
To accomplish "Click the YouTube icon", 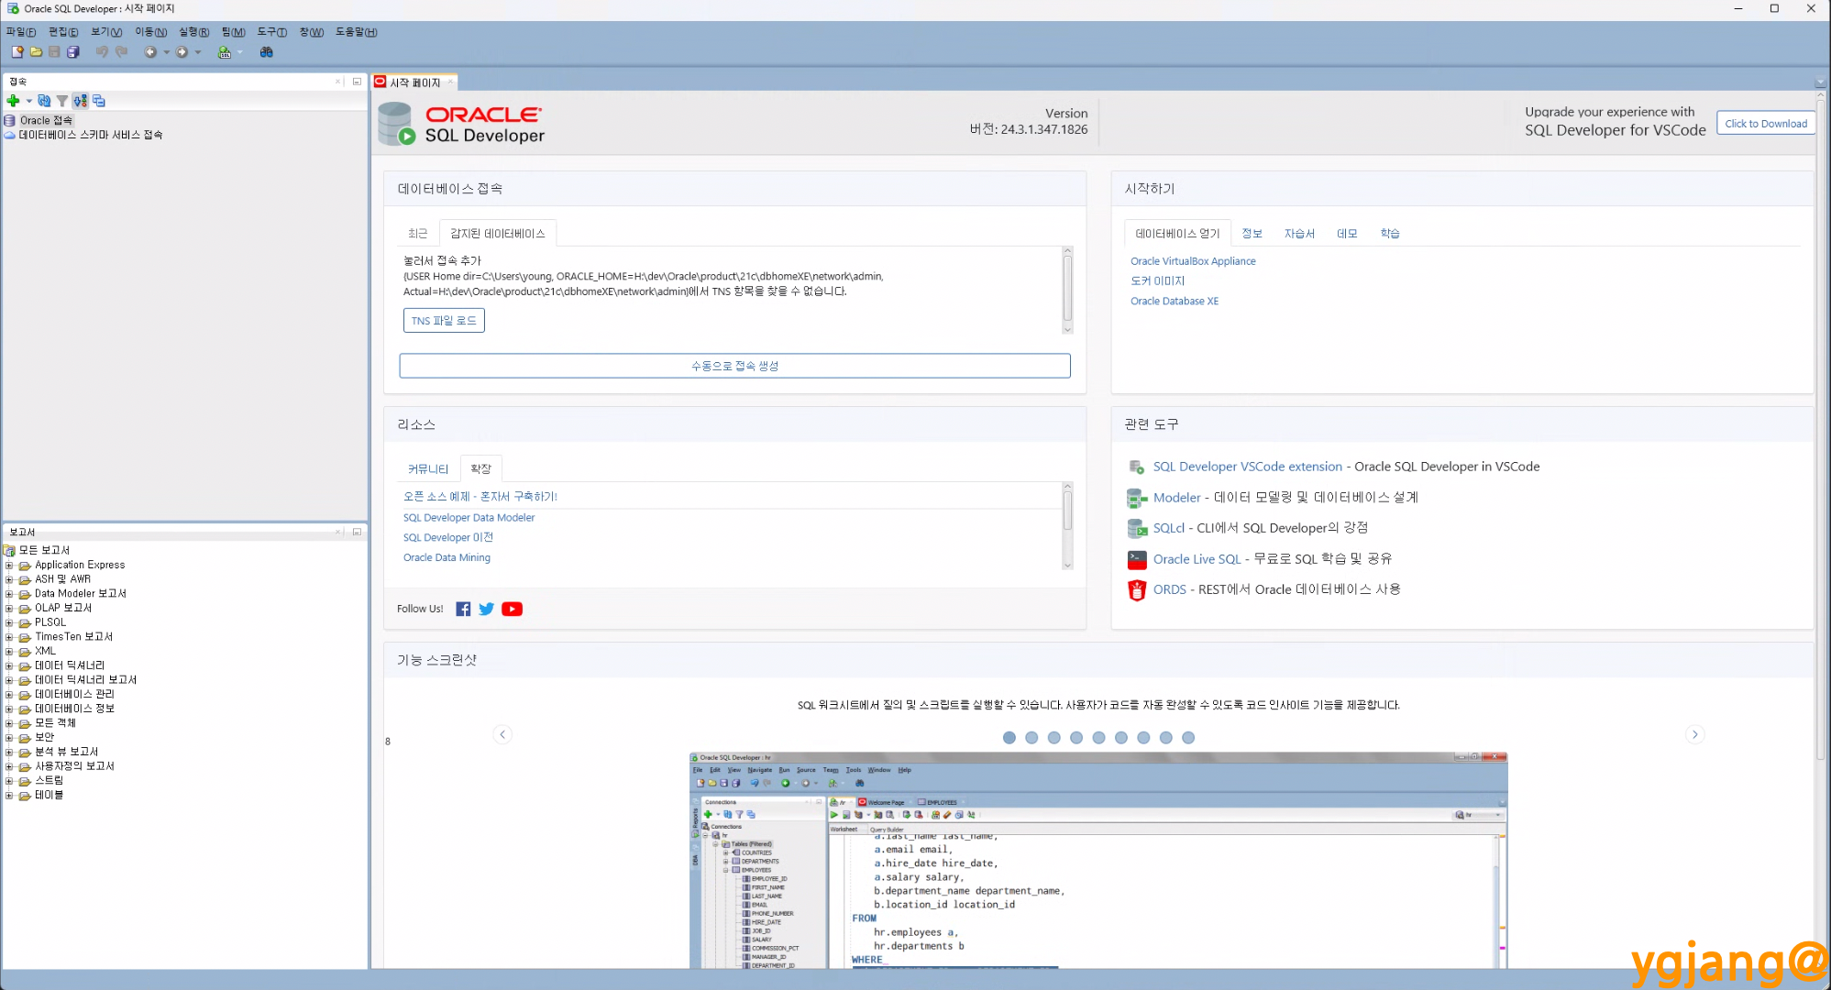I will click(512, 610).
